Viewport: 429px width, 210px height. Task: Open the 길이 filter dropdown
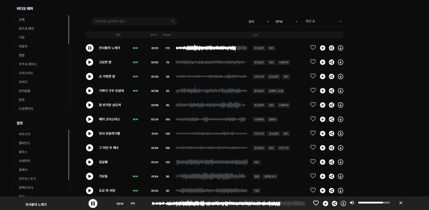point(259,21)
